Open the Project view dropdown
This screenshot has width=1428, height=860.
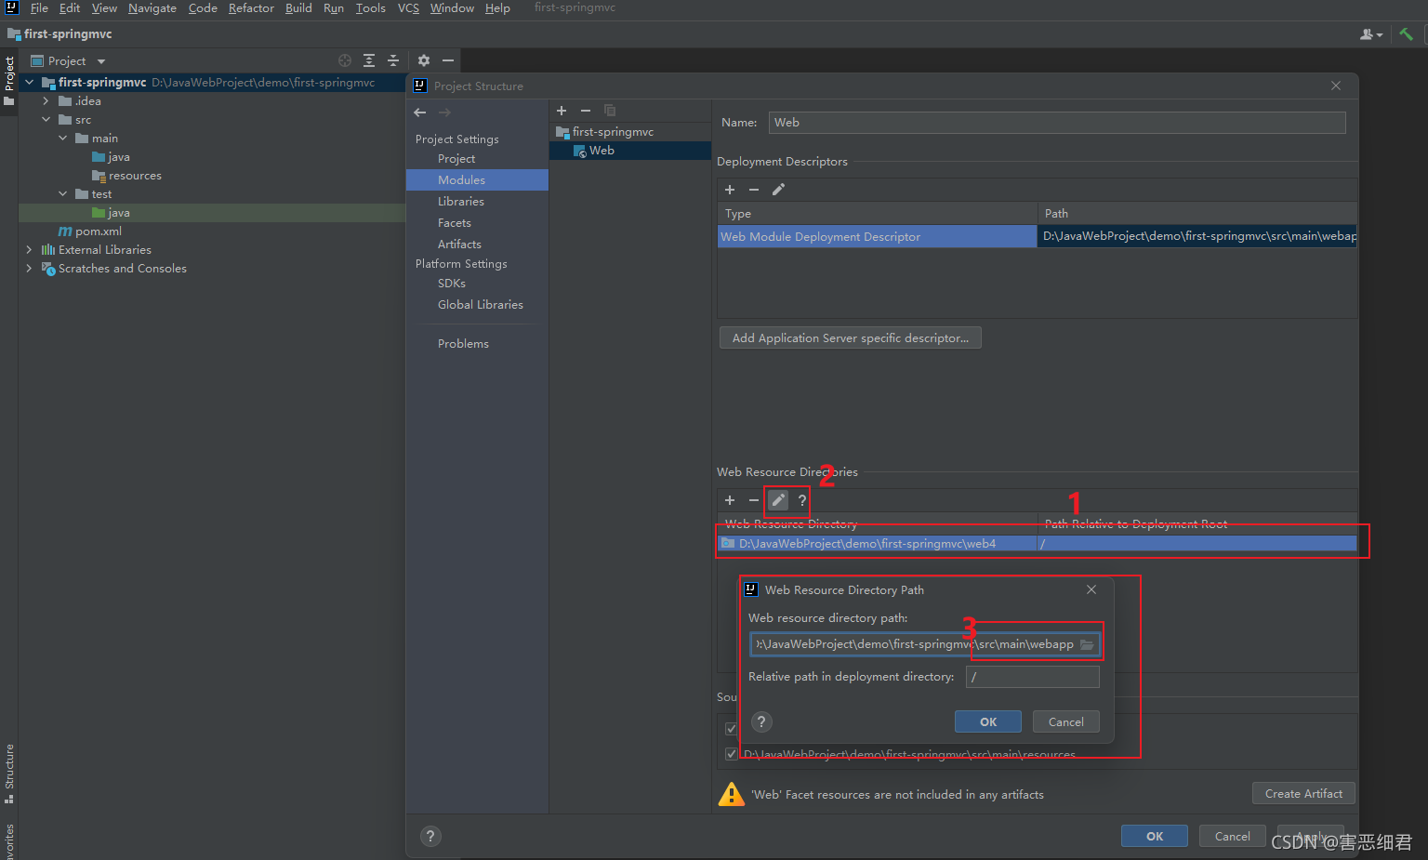point(69,60)
